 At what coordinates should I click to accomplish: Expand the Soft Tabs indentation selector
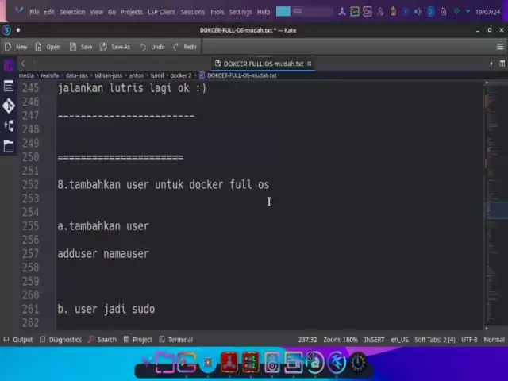click(x=434, y=340)
